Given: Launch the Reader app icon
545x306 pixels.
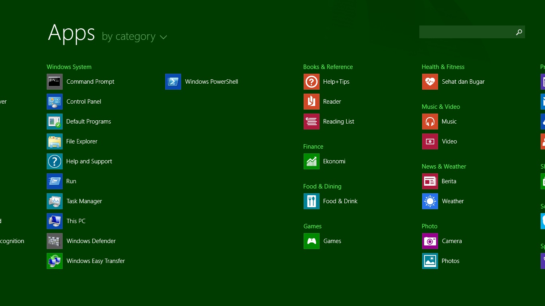Looking at the screenshot, I should [x=312, y=102].
